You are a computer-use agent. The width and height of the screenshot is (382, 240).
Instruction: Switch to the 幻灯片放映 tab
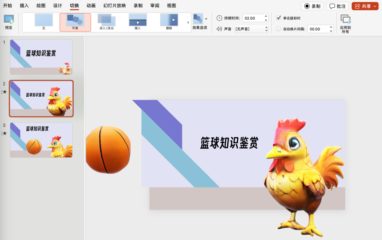click(115, 6)
